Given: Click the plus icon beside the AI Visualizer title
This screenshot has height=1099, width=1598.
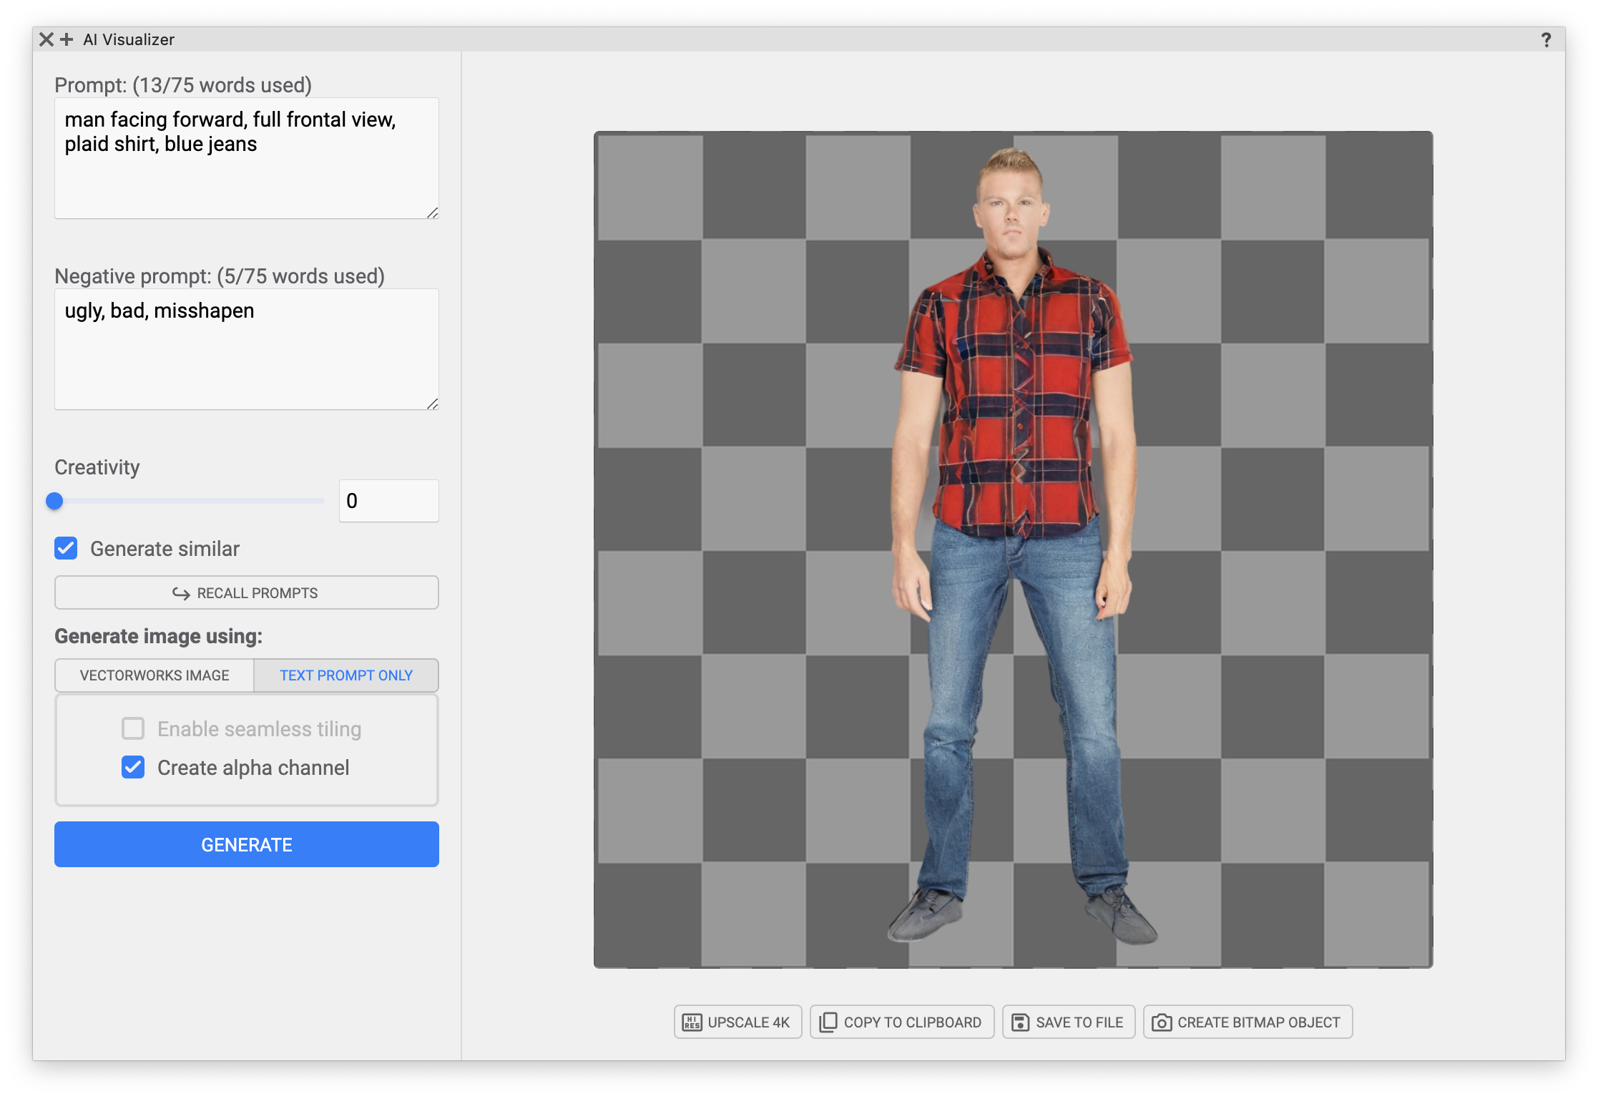Looking at the screenshot, I should pyautogui.click(x=67, y=39).
